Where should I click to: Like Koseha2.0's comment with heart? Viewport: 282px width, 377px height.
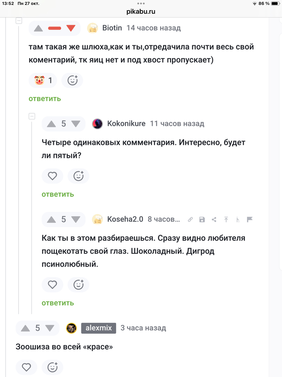point(52,284)
